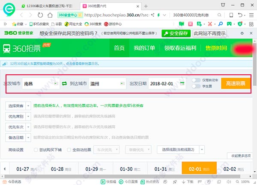
Task: Expand the address bar dropdown chevron
Action: (164, 15)
